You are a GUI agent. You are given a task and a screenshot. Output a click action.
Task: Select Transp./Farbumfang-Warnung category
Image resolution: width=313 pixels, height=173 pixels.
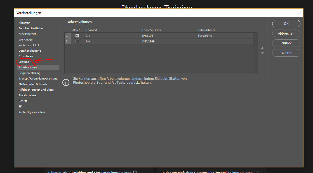[38, 79]
